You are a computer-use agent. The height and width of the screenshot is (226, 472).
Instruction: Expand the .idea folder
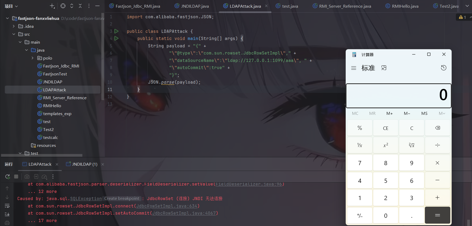14,26
